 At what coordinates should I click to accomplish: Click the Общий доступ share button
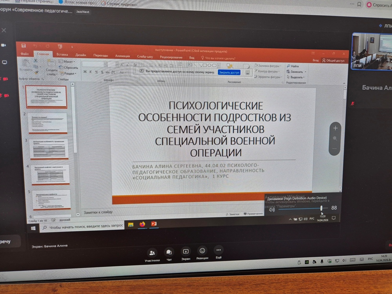click(x=333, y=61)
